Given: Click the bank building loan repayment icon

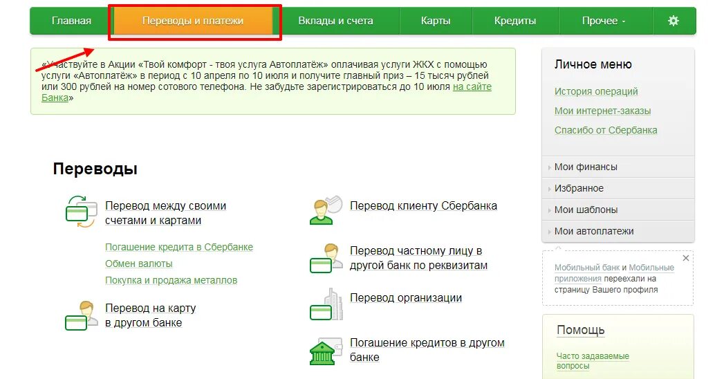Looking at the screenshot, I should pyautogui.click(x=326, y=351).
